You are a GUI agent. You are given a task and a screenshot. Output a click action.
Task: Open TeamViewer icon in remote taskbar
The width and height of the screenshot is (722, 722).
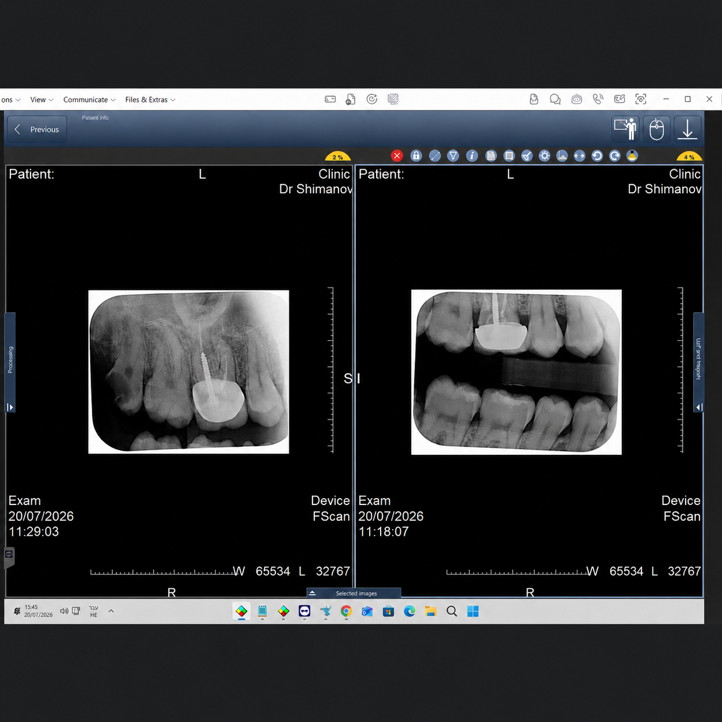tap(305, 611)
